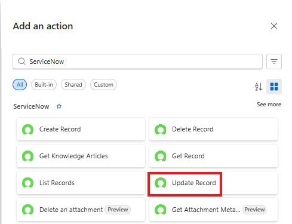Choose the Get Attachment Meta action
The width and height of the screenshot is (292, 224).
pyautogui.click(x=213, y=210)
